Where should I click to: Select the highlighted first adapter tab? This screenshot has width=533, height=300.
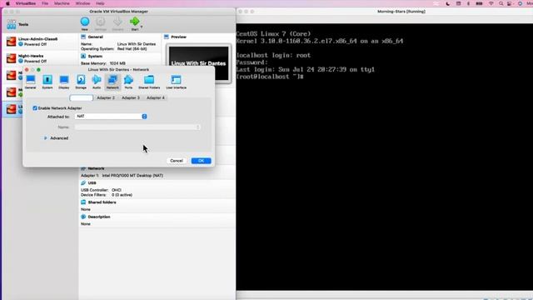point(82,98)
